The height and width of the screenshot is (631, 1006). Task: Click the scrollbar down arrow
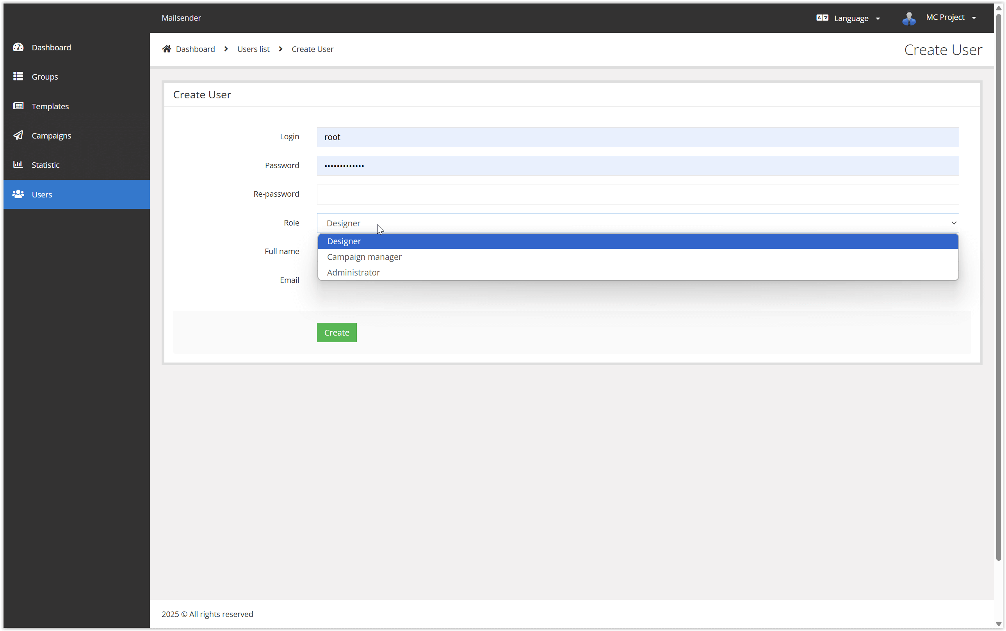[999, 624]
